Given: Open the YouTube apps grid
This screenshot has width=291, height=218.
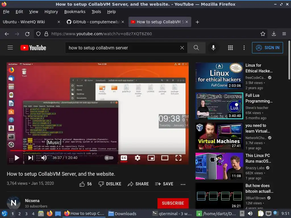Looking at the screenshot, I should click(x=230, y=48).
